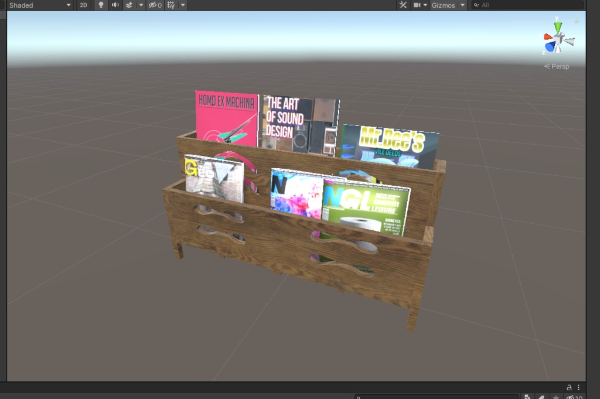600x399 pixels.
Task: Toggle 2D view mode
Action: 84,5
